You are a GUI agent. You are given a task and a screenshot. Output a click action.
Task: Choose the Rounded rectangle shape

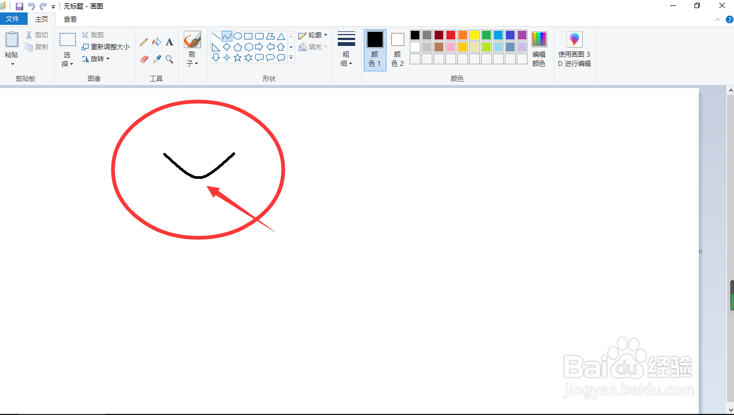click(x=259, y=36)
